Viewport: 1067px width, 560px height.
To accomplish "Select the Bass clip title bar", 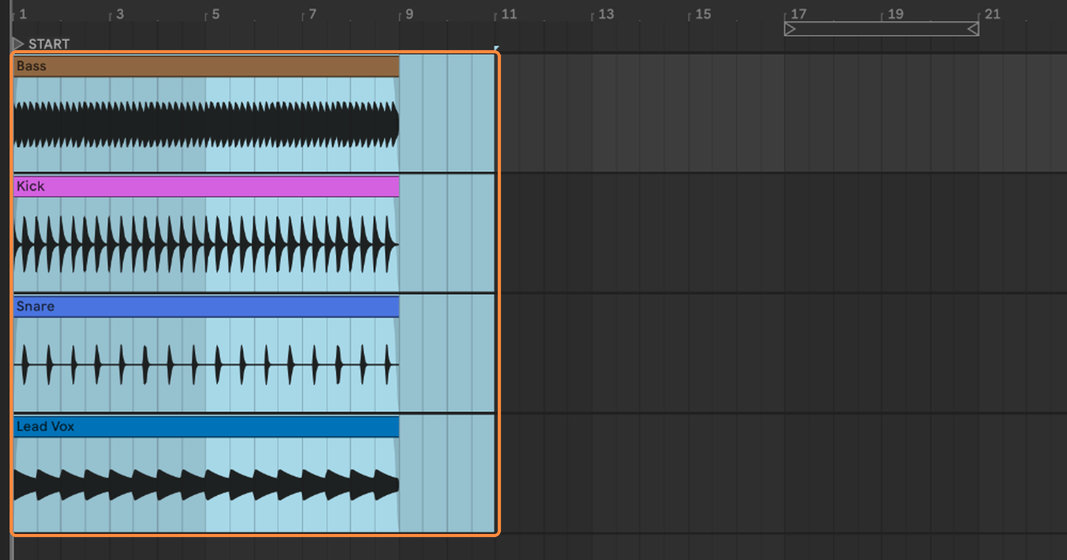I will pos(206,66).
